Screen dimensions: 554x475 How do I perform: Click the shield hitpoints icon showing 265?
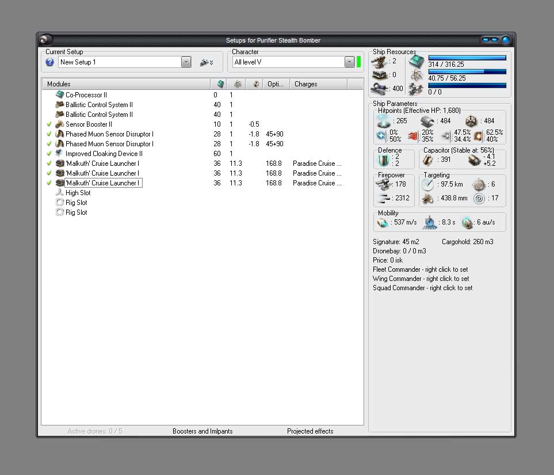[384, 121]
